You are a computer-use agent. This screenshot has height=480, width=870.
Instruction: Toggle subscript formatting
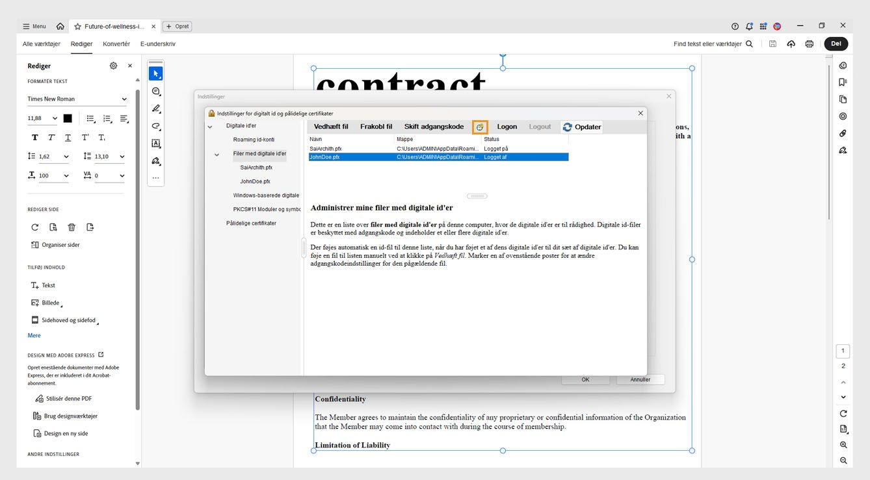[102, 138]
